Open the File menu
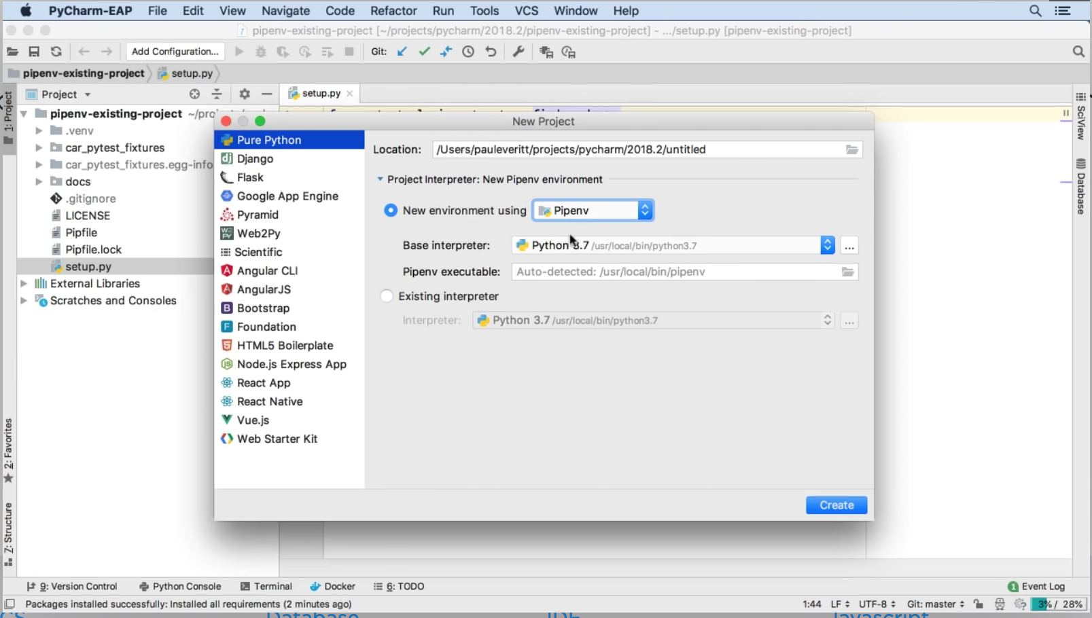 (158, 11)
